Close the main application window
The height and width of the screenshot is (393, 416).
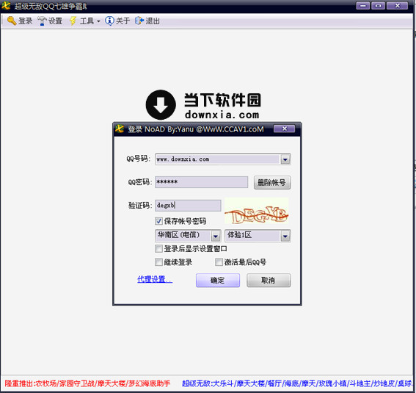click(397, 6)
